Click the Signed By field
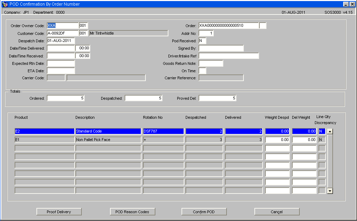 221,48
